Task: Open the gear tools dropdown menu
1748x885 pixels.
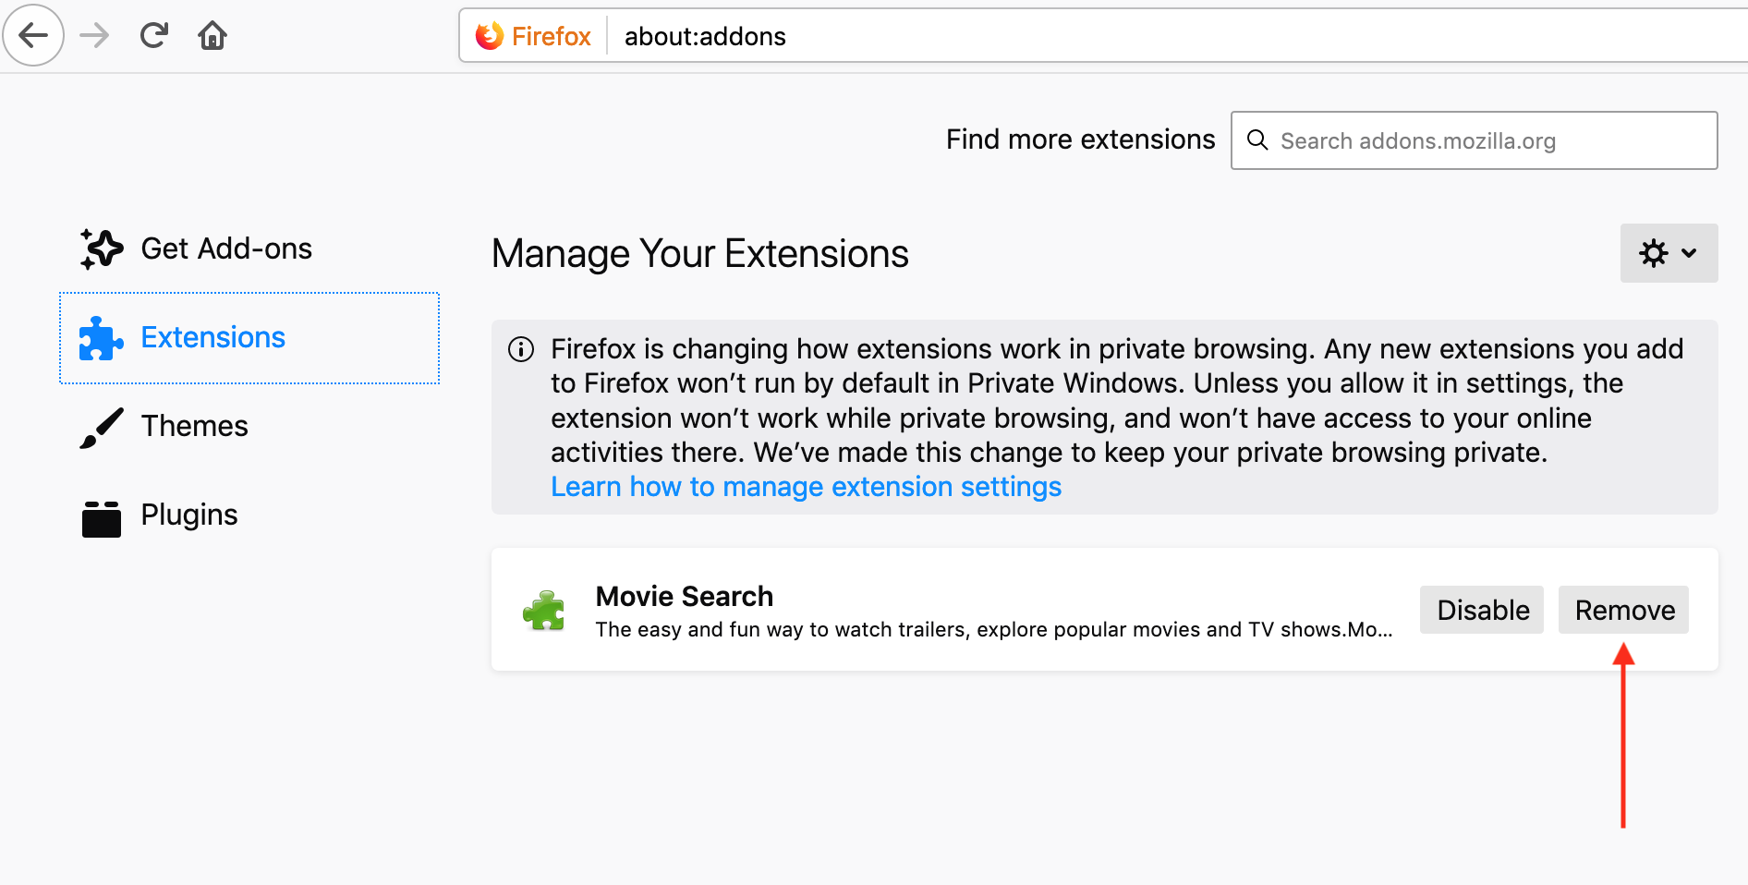Action: click(1669, 253)
